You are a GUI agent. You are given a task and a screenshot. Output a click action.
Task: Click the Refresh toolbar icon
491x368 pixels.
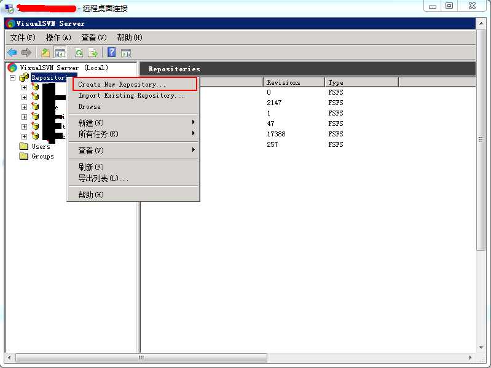(79, 53)
